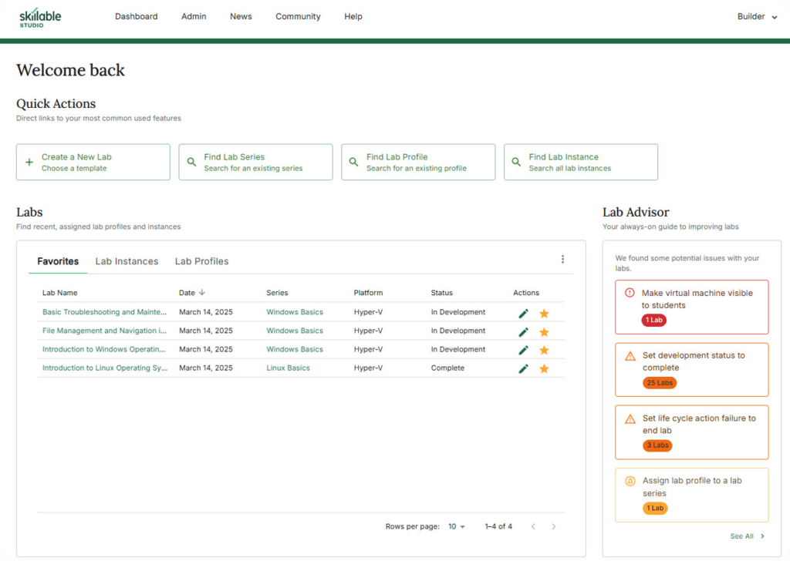Open the Builder account dropdown
790x561 pixels.
pos(757,17)
